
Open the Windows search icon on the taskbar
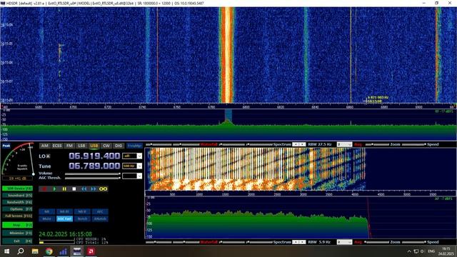point(21,251)
